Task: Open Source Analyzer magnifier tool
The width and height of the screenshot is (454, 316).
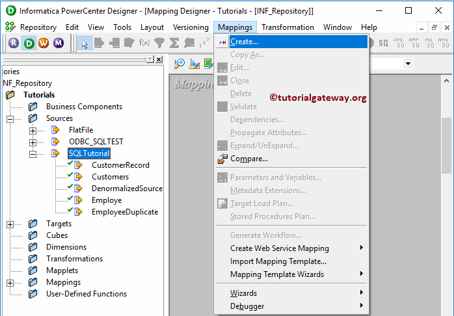Action: tap(180, 63)
